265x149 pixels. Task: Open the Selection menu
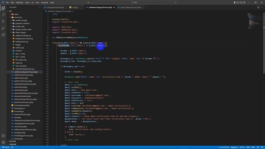pyautogui.click(x=19, y=2)
